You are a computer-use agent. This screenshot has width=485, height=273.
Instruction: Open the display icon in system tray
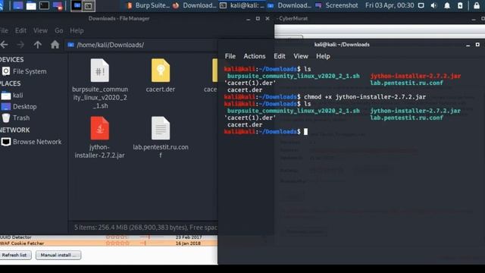point(421,5)
